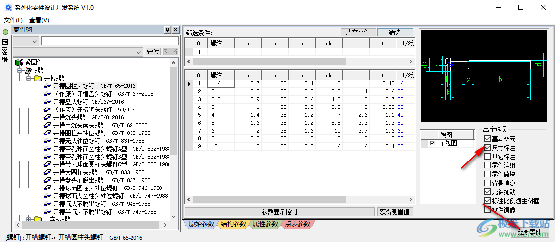
Task: Select tree item (作废)开槽盘头螺钉 GB/T 67-2008
Action: click(104, 94)
